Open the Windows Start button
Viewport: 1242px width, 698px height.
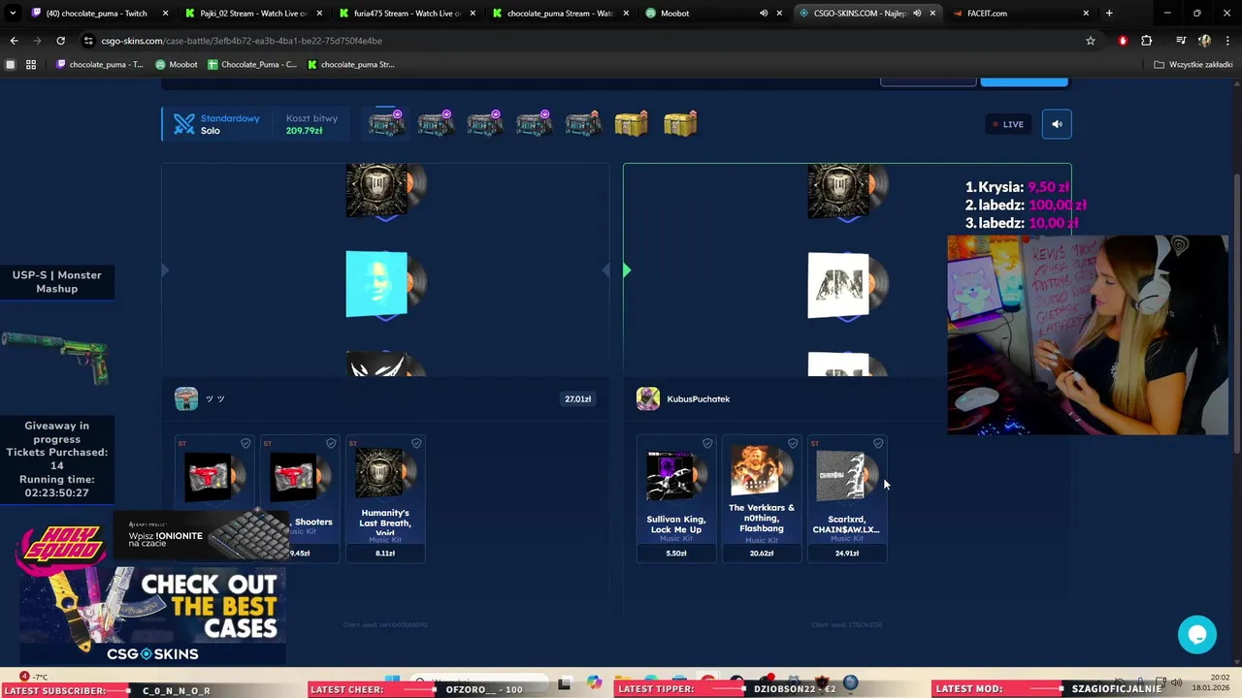tap(392, 682)
